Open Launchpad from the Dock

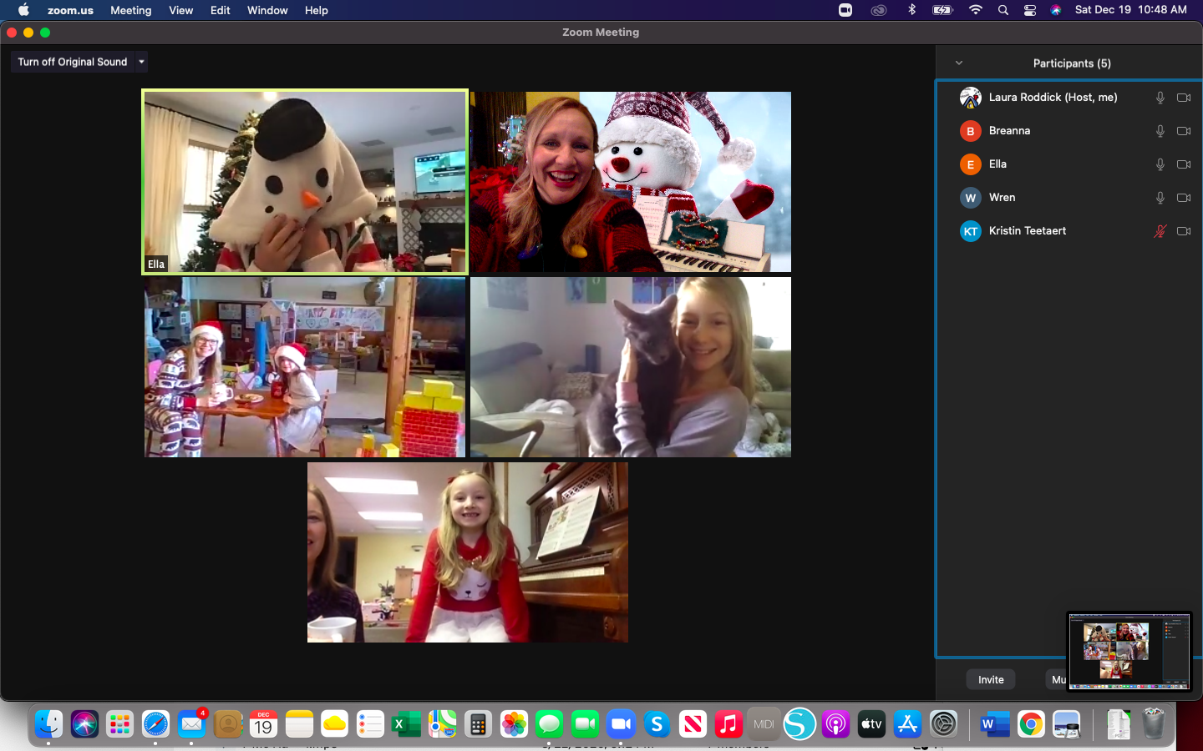[119, 724]
